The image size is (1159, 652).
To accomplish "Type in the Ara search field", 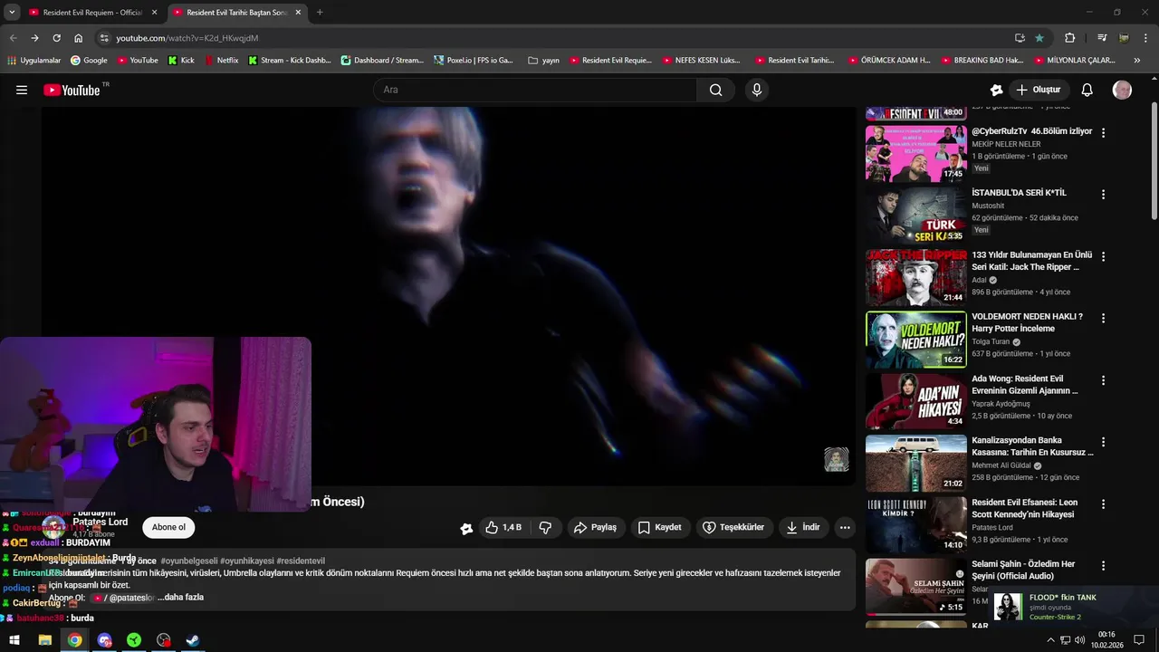I will [534, 90].
